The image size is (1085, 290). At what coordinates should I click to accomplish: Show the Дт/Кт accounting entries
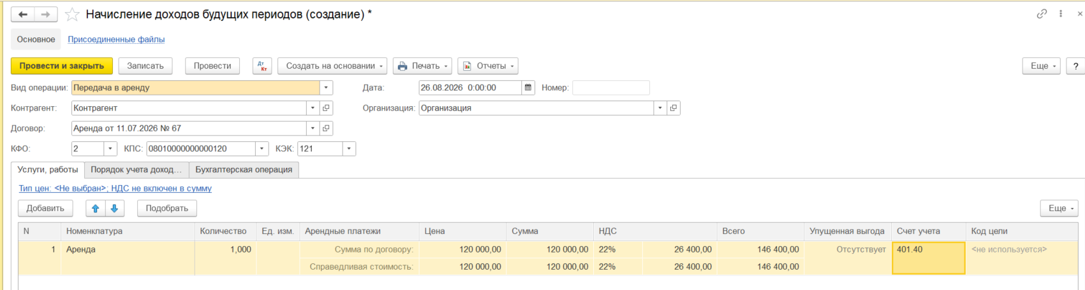coord(262,66)
